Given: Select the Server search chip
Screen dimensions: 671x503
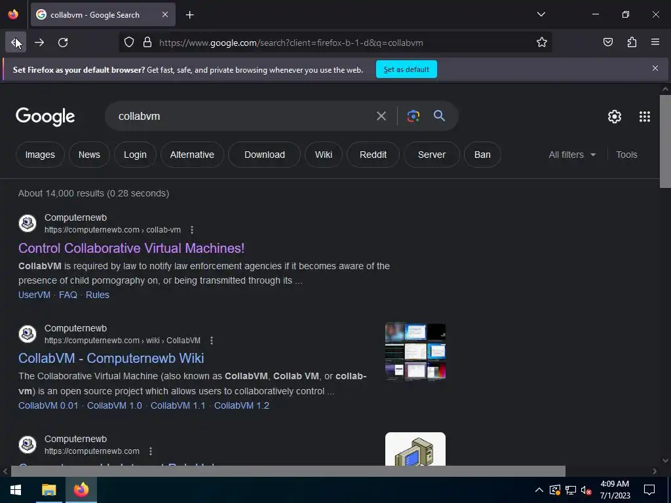Looking at the screenshot, I should click(432, 155).
